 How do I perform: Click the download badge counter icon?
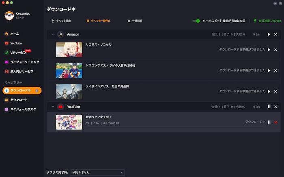click(x=37, y=91)
